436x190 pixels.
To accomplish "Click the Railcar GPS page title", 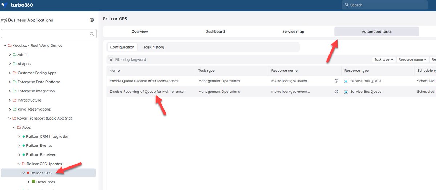I will tap(115, 19).
